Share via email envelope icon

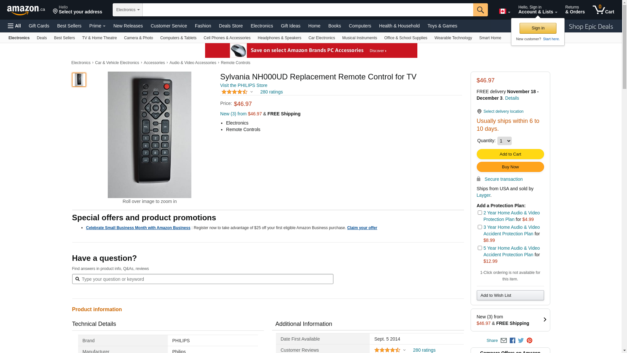504,341
